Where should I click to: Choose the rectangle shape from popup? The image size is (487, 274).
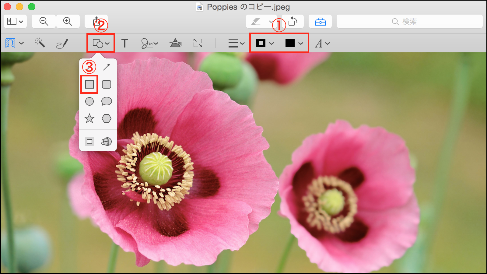point(89,84)
